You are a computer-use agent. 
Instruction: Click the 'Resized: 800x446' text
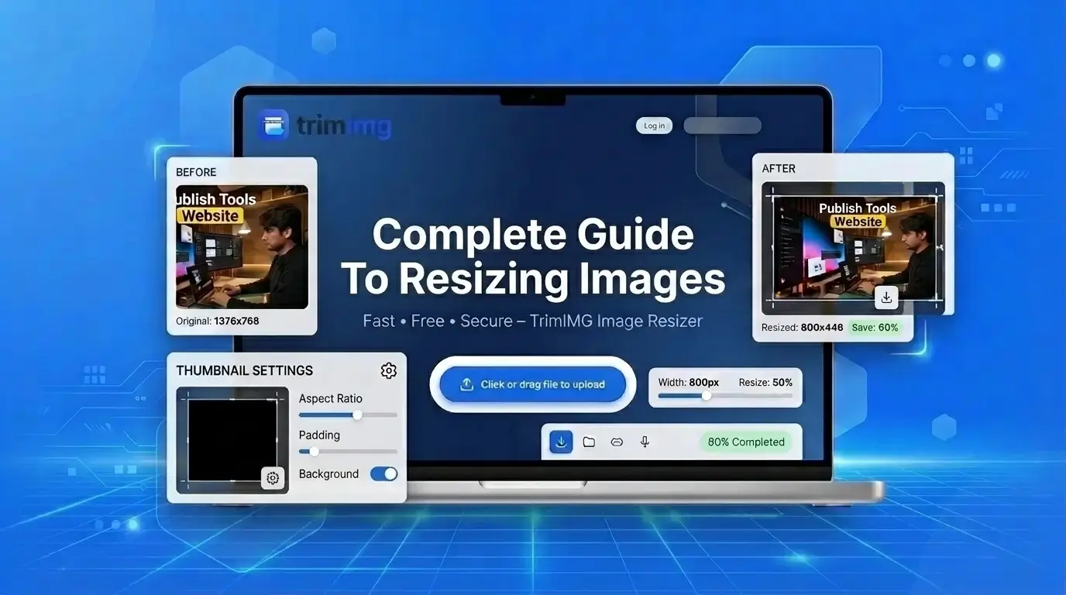[802, 328]
